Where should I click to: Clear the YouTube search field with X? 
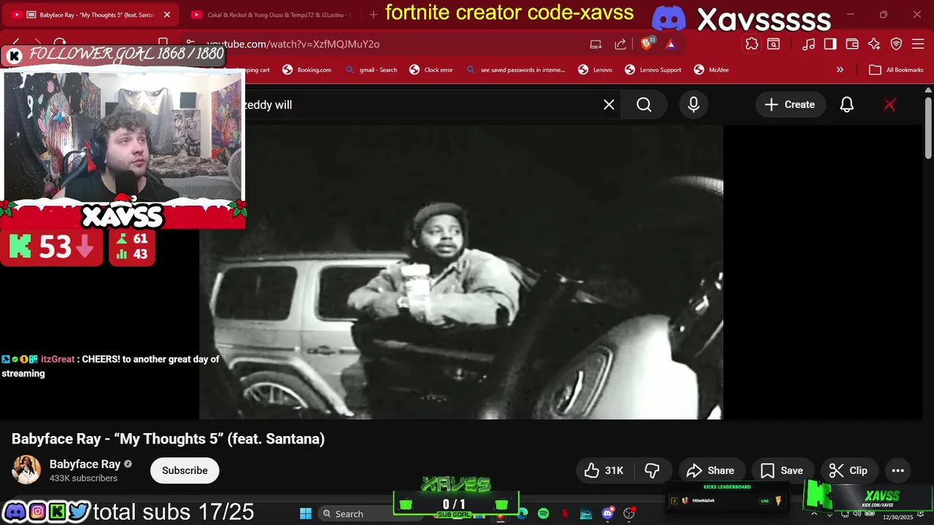point(609,105)
